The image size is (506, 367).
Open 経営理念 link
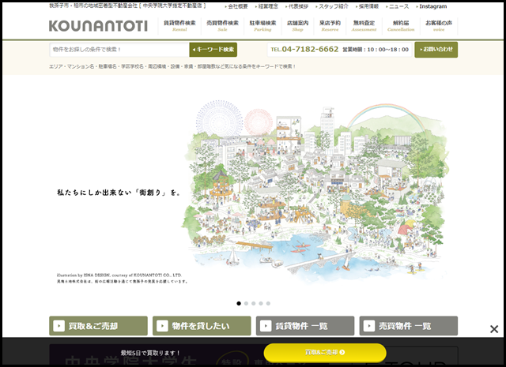266,6
